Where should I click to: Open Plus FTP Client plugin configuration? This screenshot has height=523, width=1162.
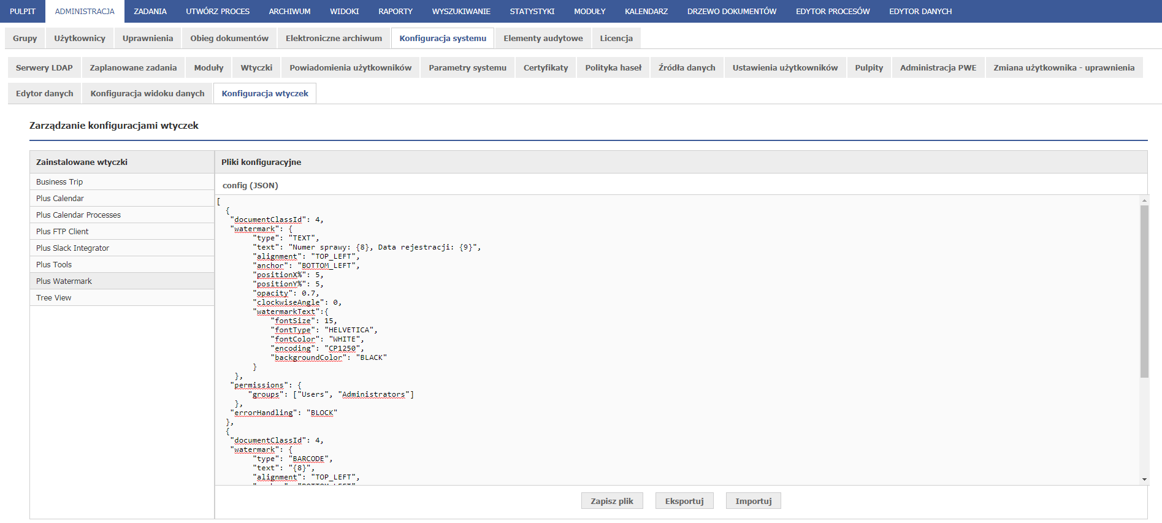(63, 231)
